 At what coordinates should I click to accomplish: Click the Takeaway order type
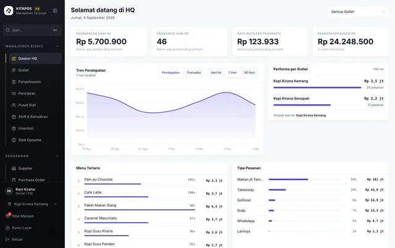[246, 190]
